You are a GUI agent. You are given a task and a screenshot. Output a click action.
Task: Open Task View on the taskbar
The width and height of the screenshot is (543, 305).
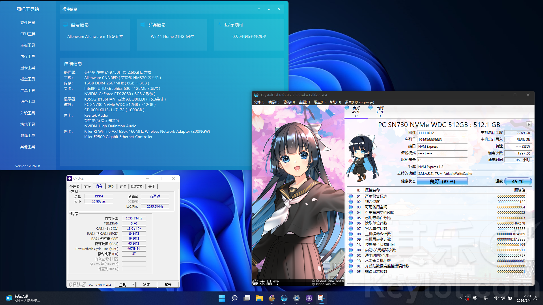(247, 298)
